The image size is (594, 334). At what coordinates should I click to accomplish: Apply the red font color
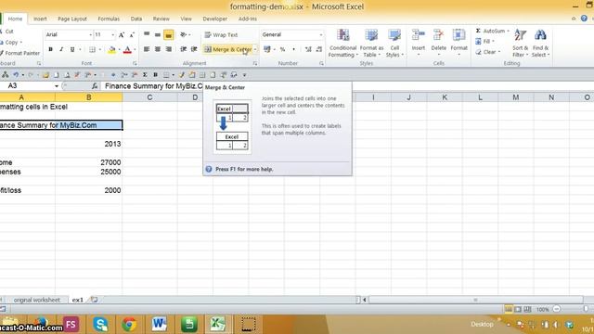click(x=127, y=49)
